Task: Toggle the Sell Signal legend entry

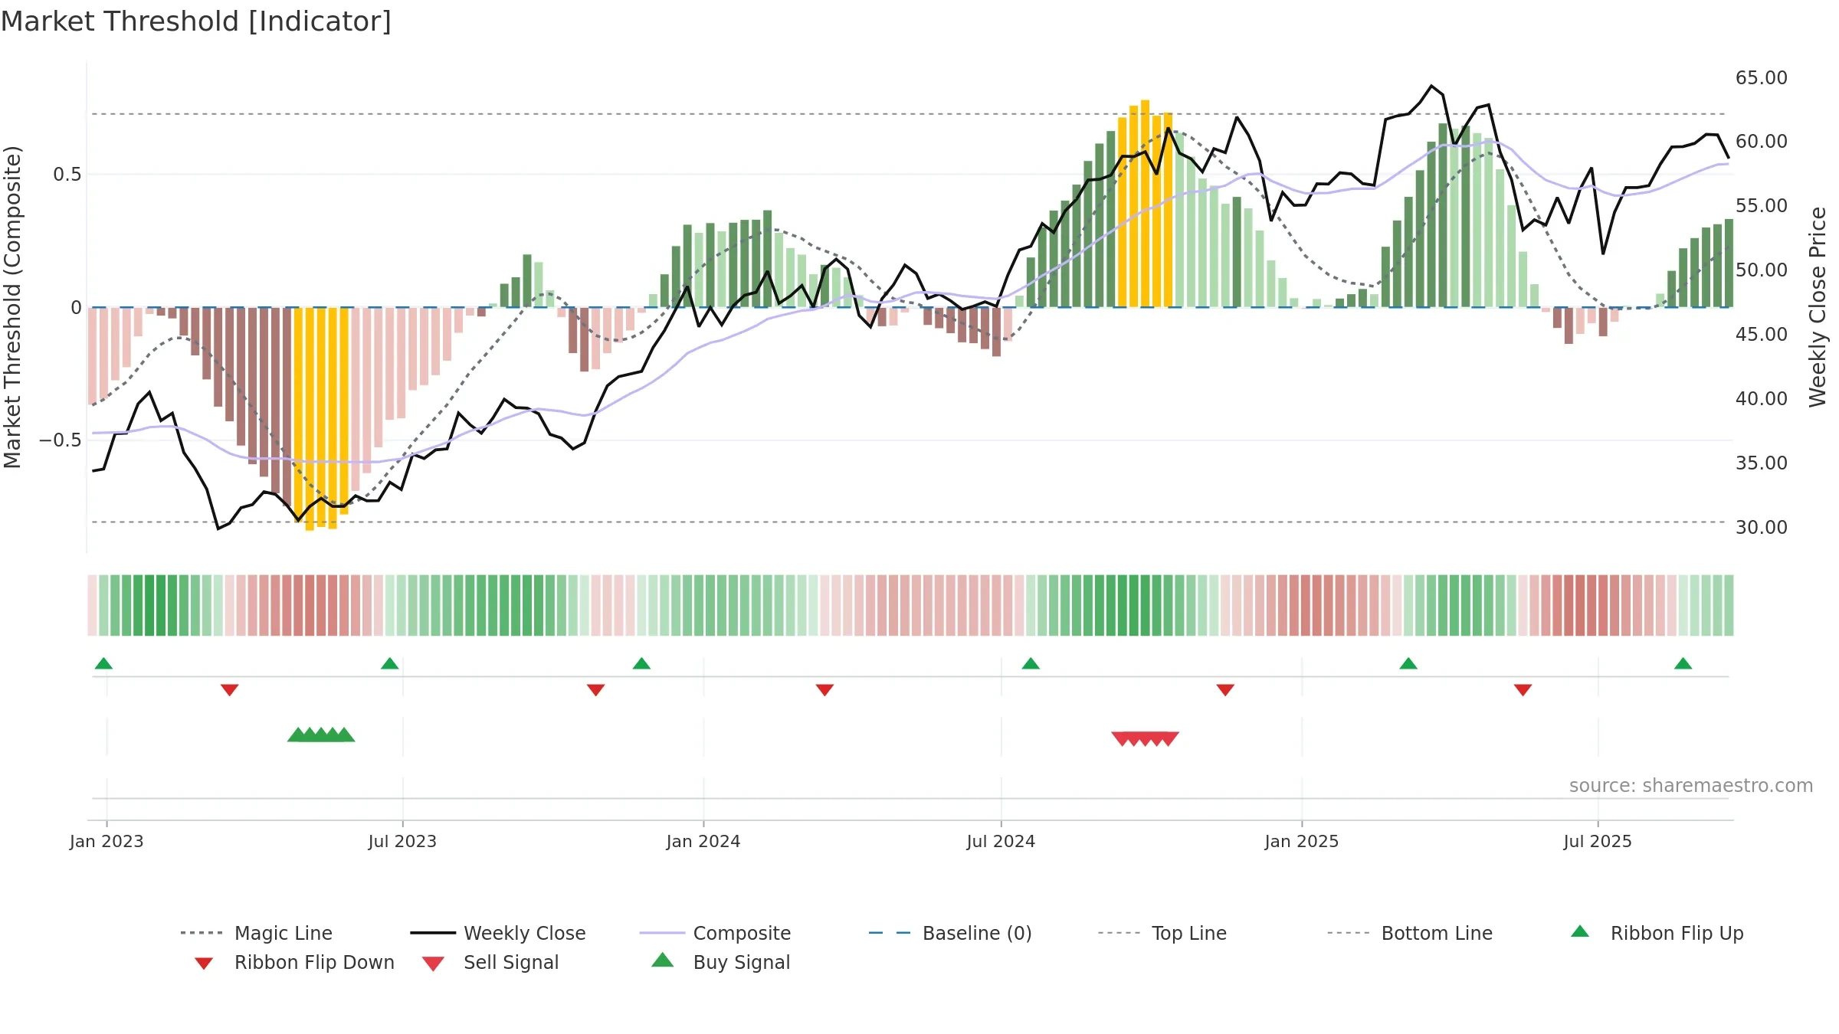Action: tap(490, 962)
